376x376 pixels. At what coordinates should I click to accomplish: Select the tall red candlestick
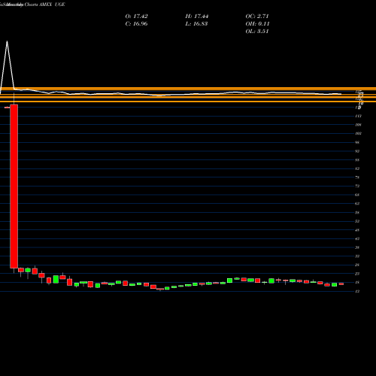coord(14,186)
